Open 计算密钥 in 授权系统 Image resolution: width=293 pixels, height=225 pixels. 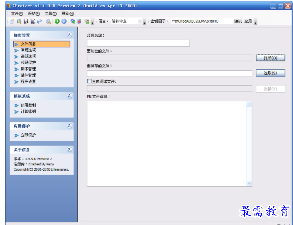[x=28, y=111]
